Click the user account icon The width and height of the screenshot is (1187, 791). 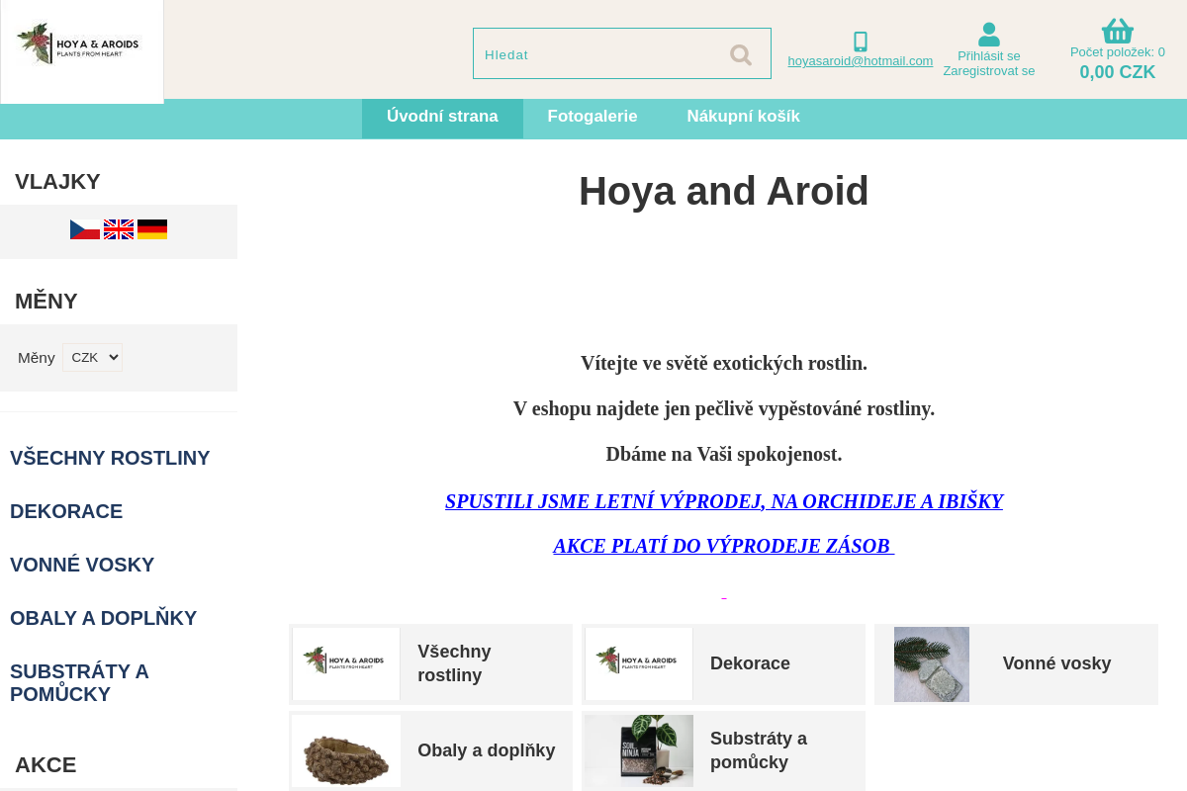tap(989, 35)
